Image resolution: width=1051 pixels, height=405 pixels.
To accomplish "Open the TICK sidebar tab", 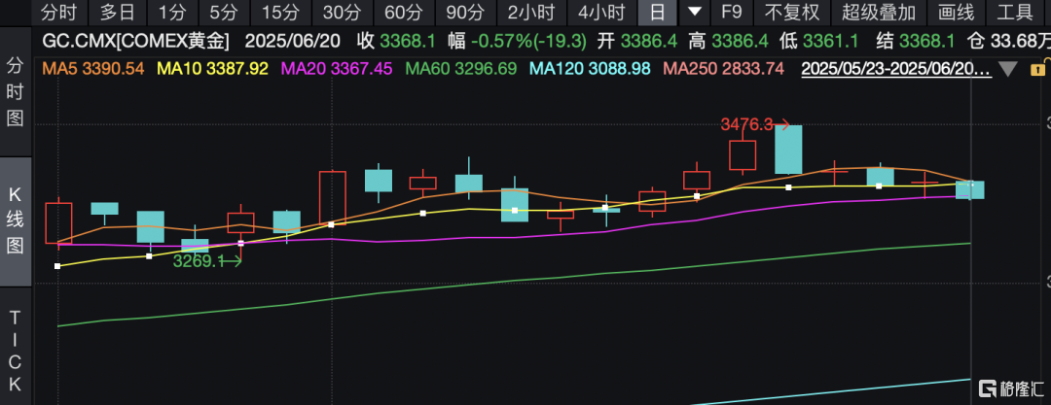I will coord(16,352).
